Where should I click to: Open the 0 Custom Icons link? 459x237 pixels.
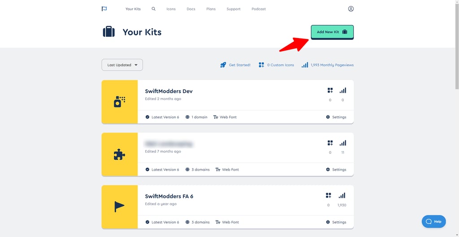(x=281, y=65)
